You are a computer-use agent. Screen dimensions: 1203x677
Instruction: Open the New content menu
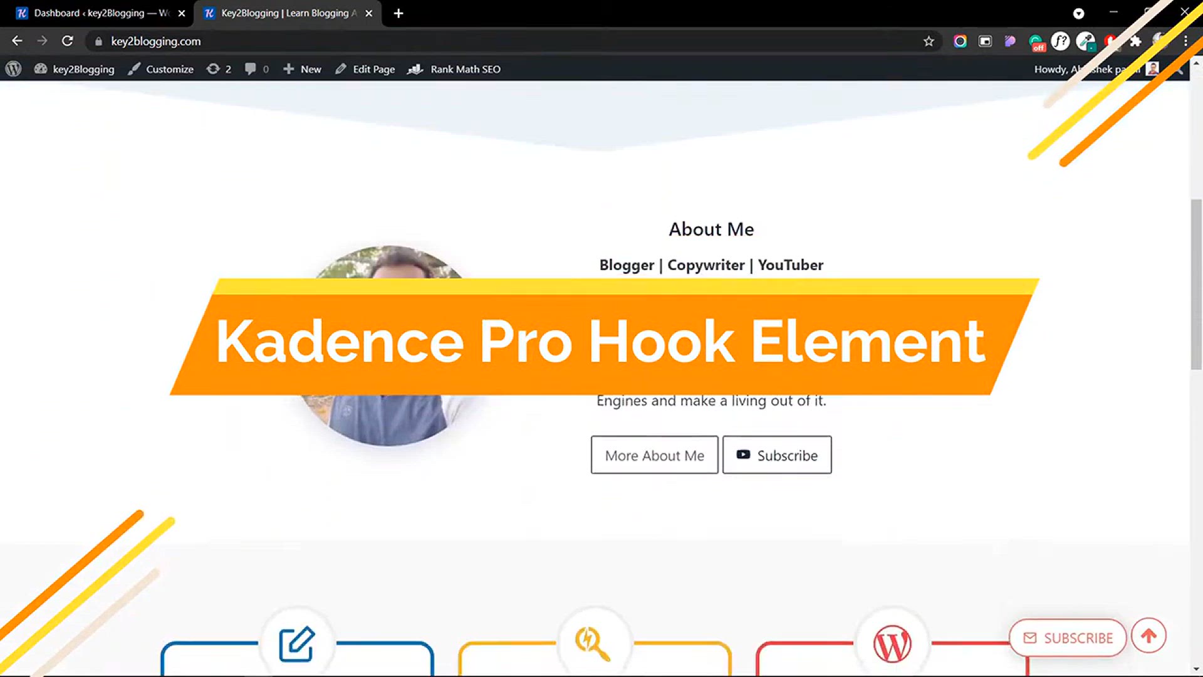click(x=302, y=69)
